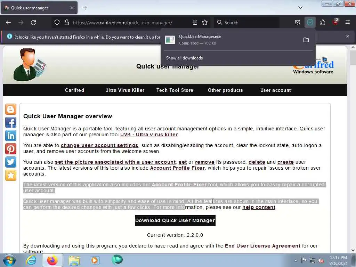Open the highlighted Account Profile Fixer link
Viewport: 356px width, 267px height.
179,185
